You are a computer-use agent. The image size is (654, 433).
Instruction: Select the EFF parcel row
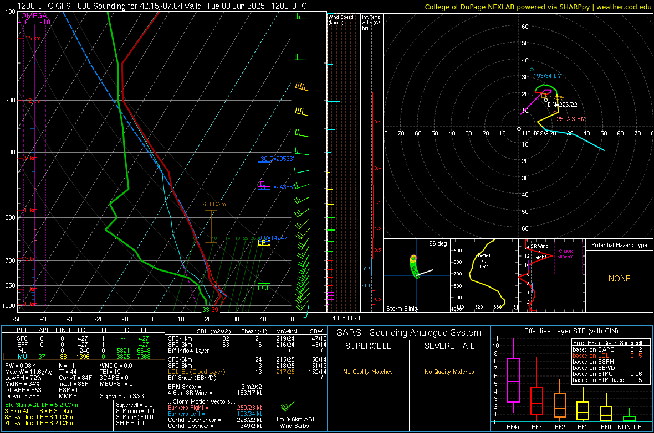click(83, 345)
